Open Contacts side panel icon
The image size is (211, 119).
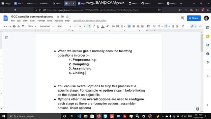point(208,54)
